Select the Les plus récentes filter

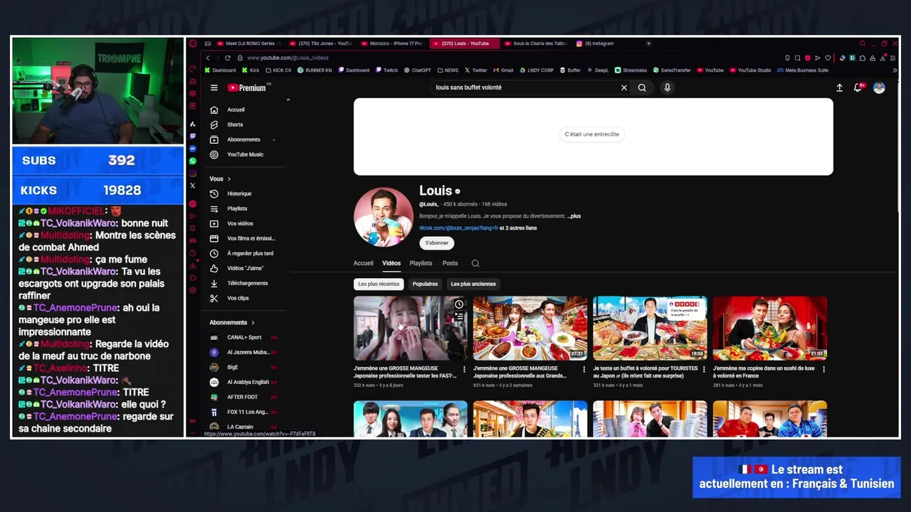click(x=379, y=284)
